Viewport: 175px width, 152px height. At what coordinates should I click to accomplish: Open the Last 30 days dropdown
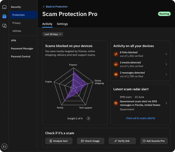point(53,34)
